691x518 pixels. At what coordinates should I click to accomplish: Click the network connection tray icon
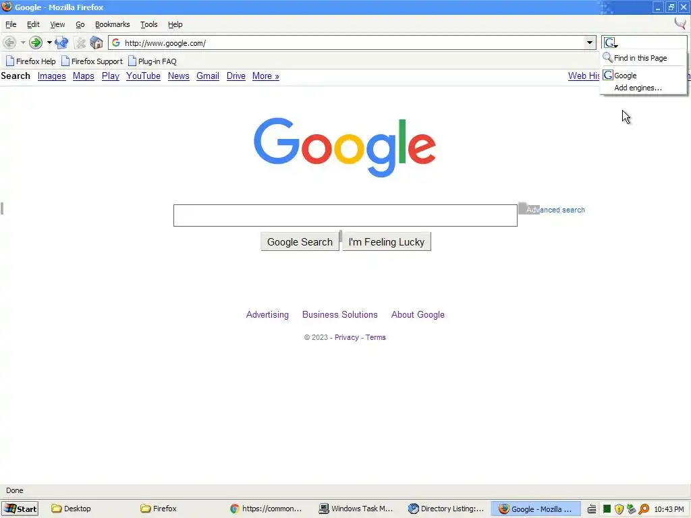(632, 509)
